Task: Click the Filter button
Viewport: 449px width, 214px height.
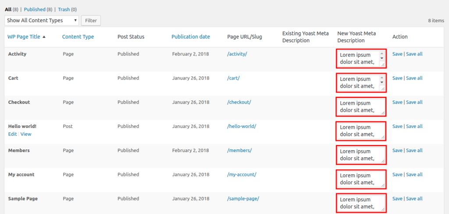Action: pos(91,20)
